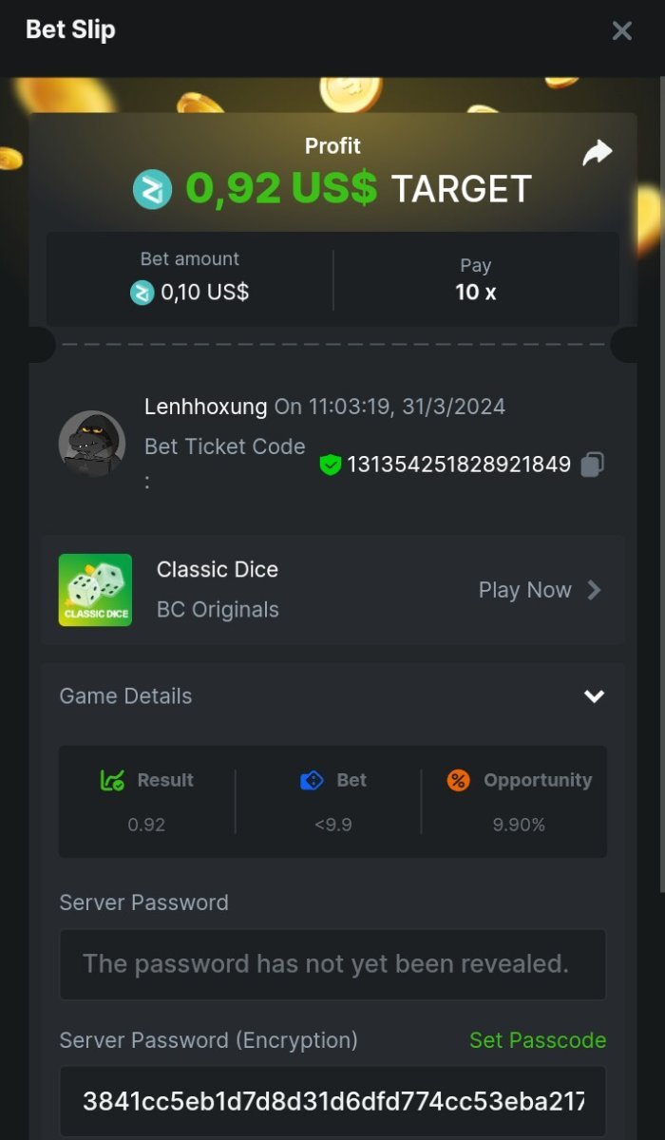Click the Play Now chevron arrow
This screenshot has width=665, height=1140.
tap(595, 590)
